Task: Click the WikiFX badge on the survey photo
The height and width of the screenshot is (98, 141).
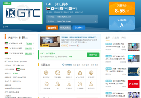Action: click(45, 45)
